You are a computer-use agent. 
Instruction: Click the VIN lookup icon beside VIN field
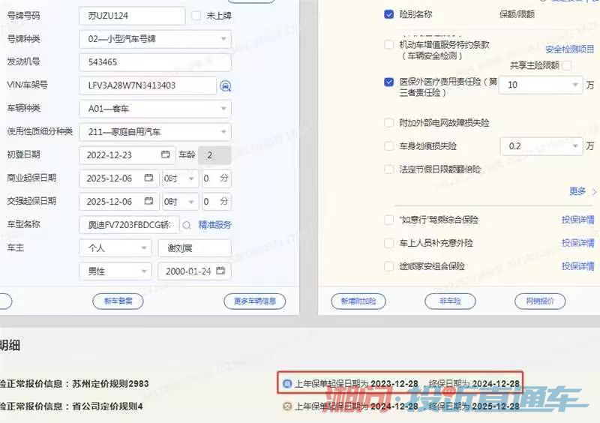point(225,85)
